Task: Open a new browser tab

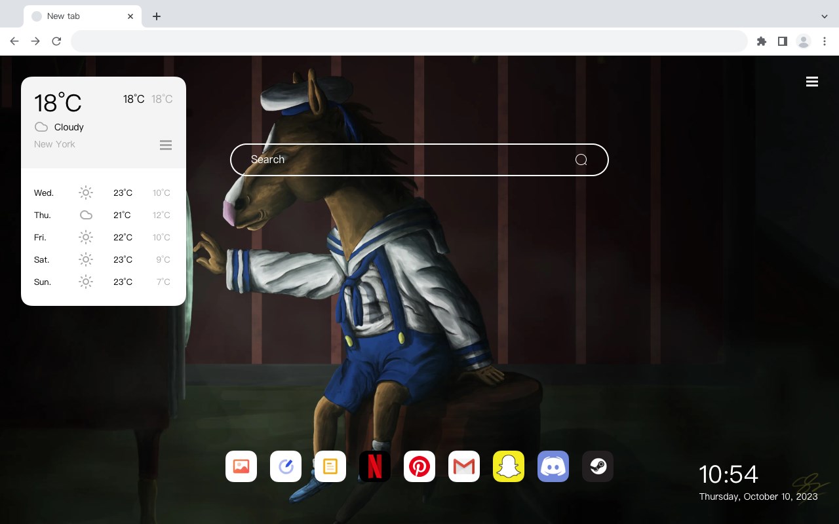Action: tap(156, 16)
